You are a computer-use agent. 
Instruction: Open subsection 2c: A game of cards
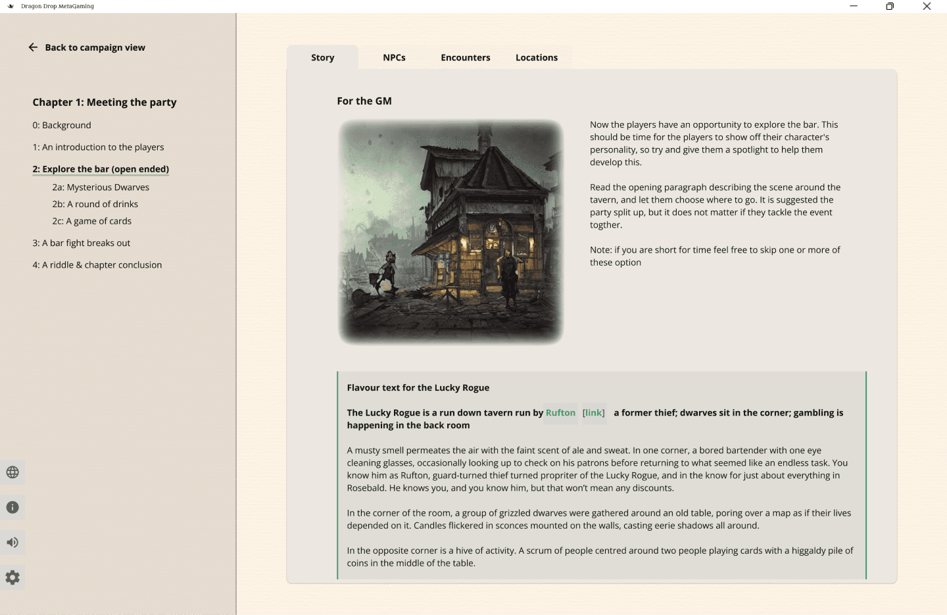[x=92, y=222]
